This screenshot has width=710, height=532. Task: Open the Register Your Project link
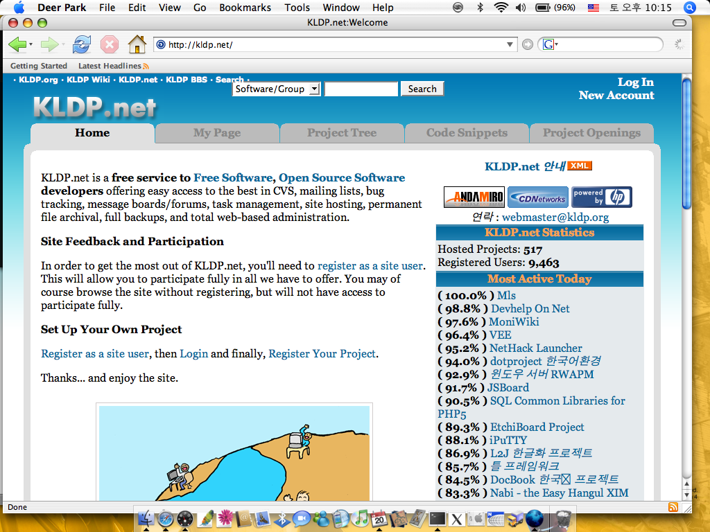click(x=322, y=354)
